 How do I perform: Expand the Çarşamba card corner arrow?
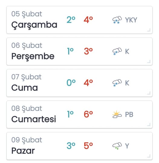coord(149,30)
